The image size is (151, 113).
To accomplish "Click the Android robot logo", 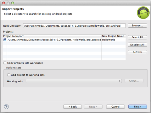I will [x=143, y=13].
